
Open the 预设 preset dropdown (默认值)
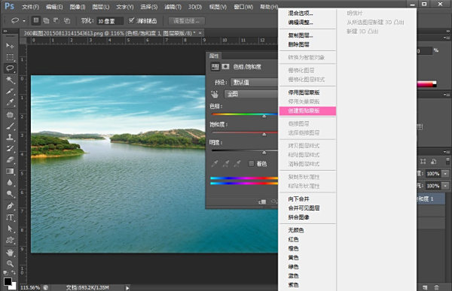pos(255,82)
